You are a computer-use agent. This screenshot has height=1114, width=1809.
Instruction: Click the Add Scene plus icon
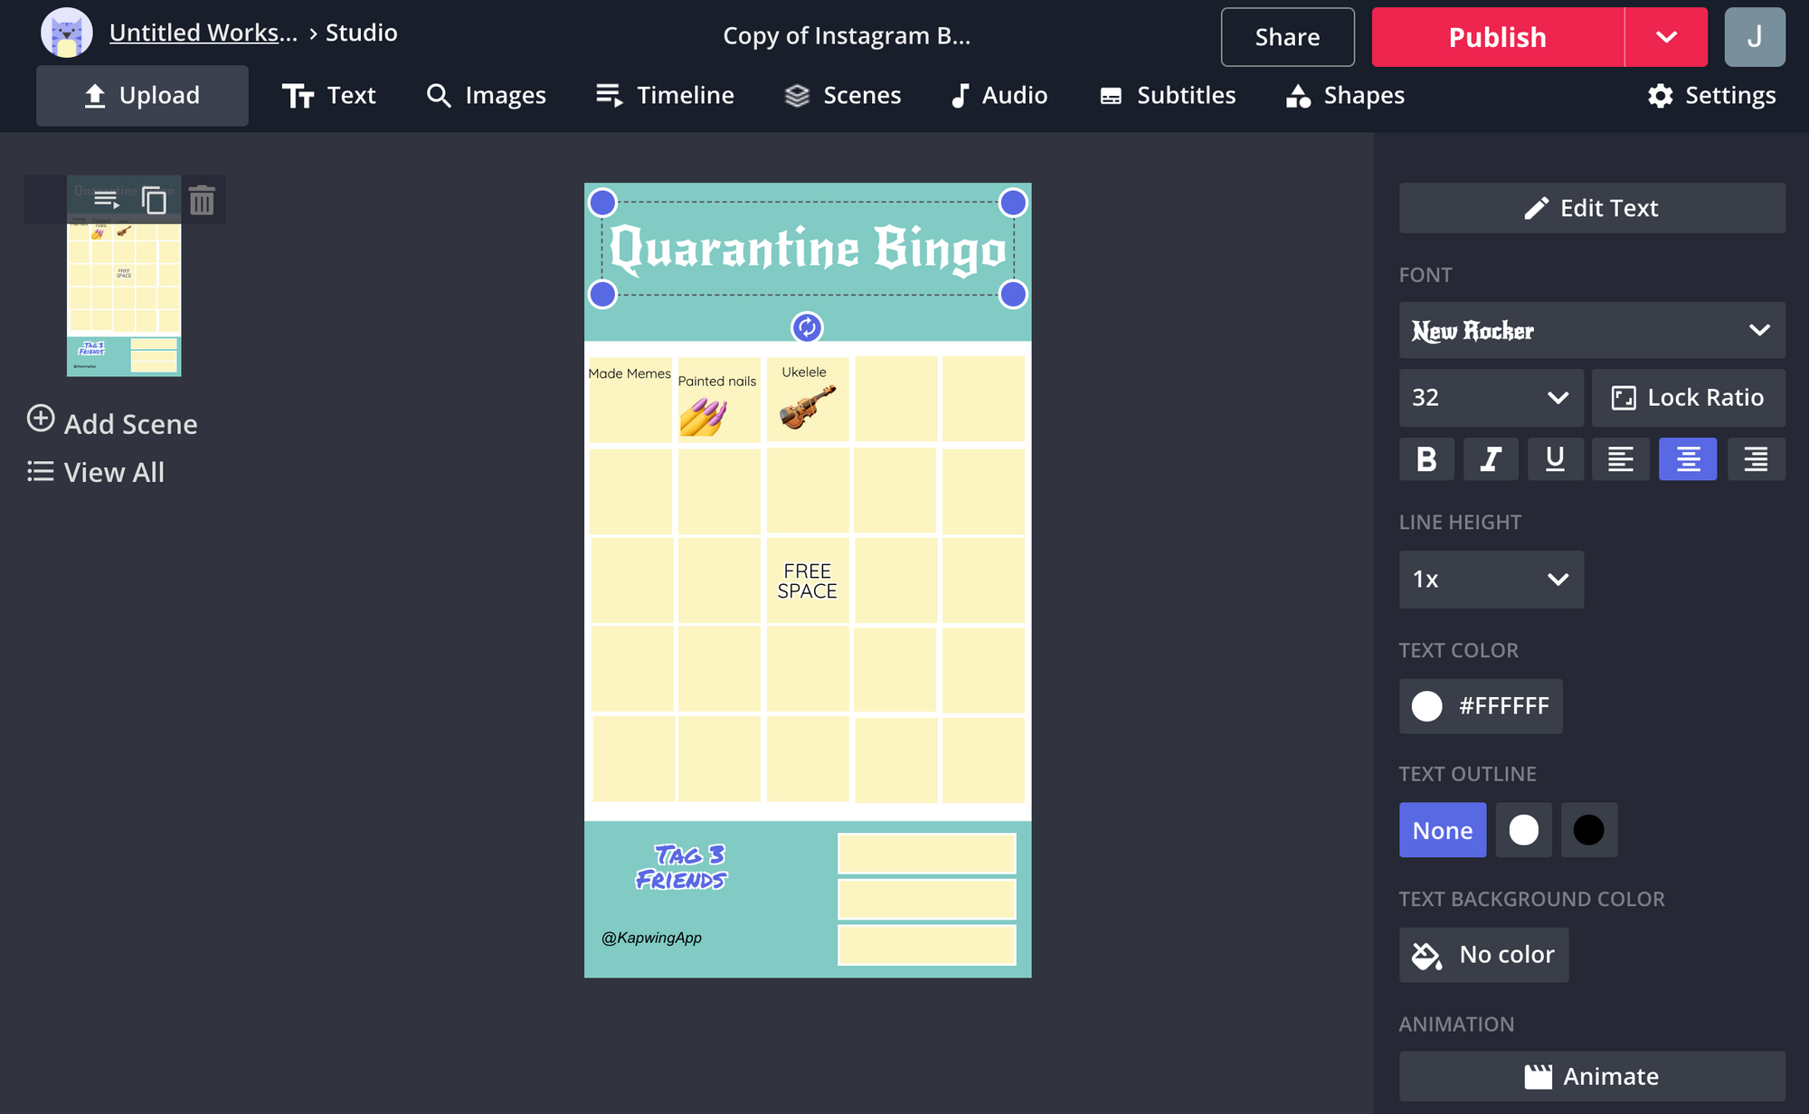coord(41,419)
